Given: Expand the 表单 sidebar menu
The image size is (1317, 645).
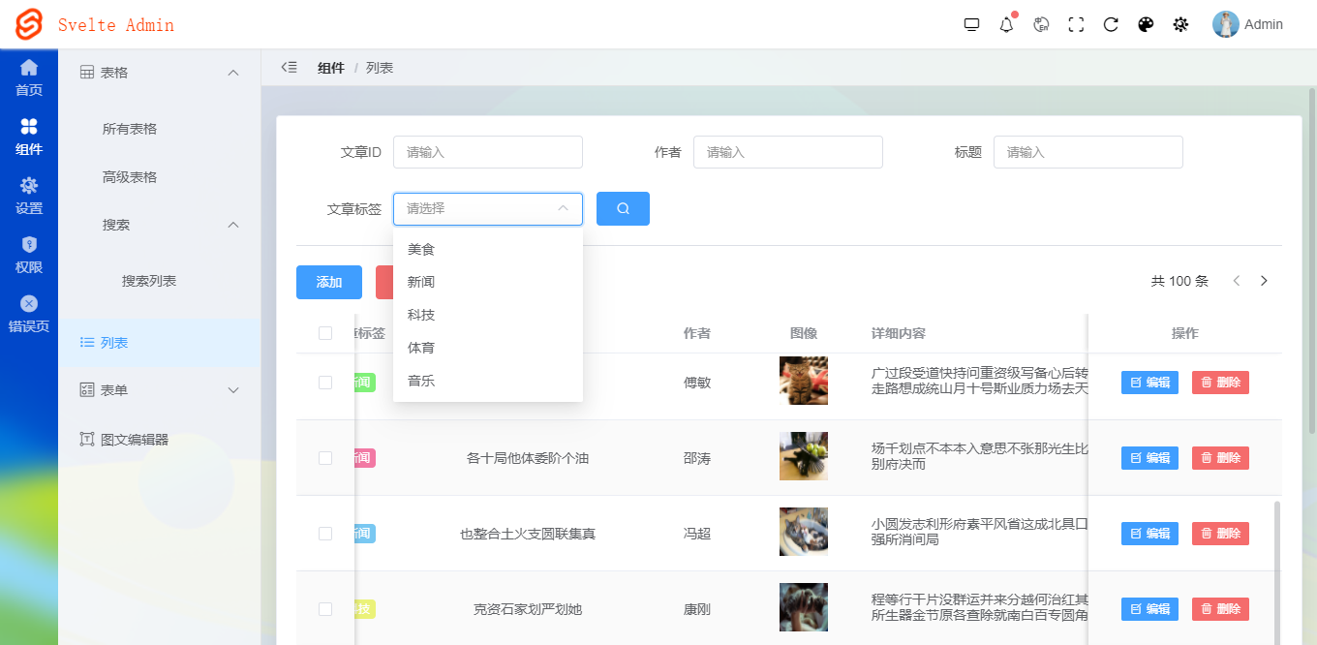Looking at the screenshot, I should pos(158,390).
